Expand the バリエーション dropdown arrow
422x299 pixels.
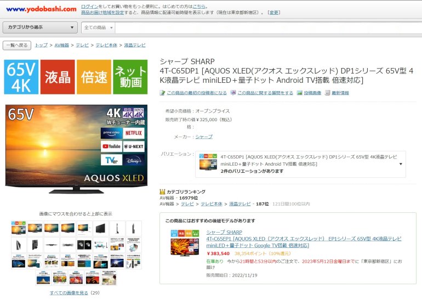point(401,164)
